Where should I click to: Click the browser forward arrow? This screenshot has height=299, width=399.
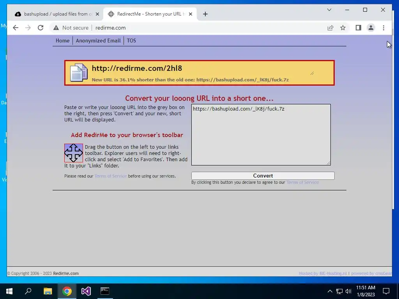(x=28, y=28)
